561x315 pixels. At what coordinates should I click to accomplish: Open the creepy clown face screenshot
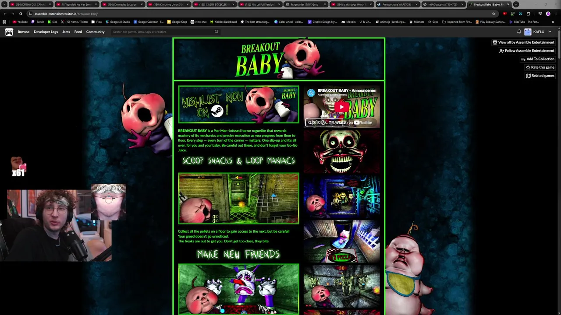point(342,151)
